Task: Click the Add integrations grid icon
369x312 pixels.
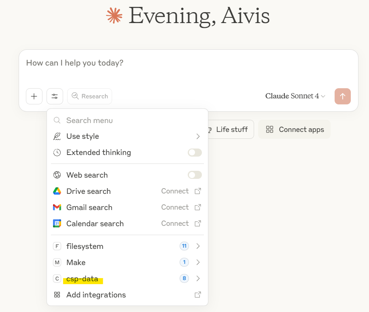Action: 57,295
